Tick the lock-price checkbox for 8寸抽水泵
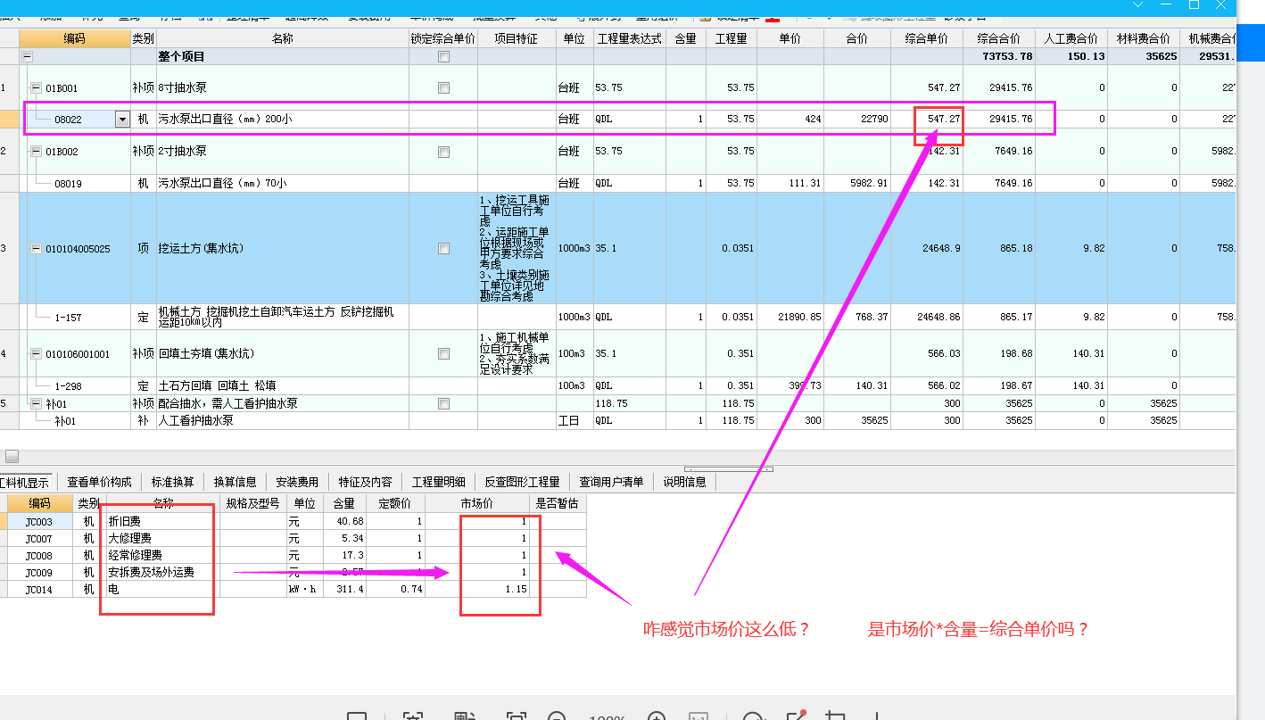This screenshot has width=1265, height=720. pos(443,87)
